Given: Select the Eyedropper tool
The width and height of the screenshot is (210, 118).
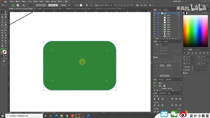Looking at the screenshot, I should point(2,38).
